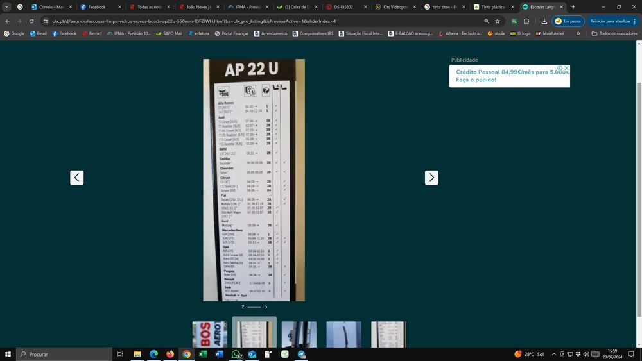Switch to the IPMA Previsão tab
The image size is (642, 361).
tap(248, 7)
